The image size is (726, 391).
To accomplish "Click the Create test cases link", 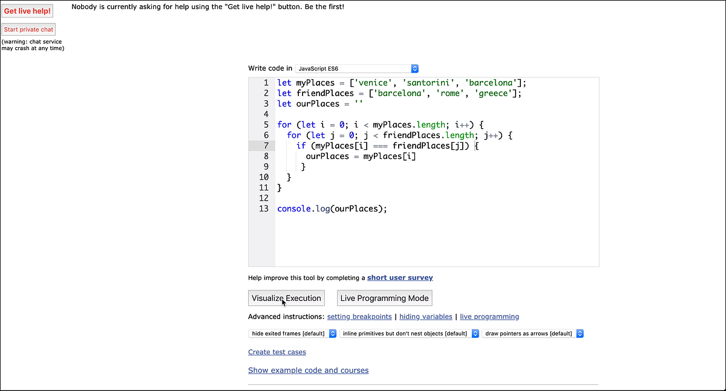I will (x=276, y=352).
